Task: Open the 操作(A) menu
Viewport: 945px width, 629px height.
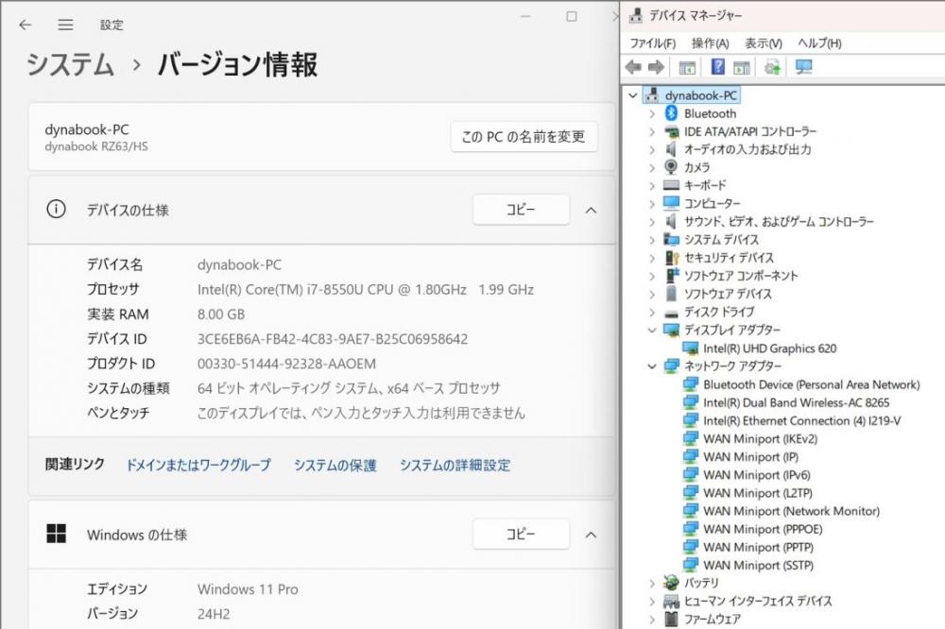Action: (710, 43)
